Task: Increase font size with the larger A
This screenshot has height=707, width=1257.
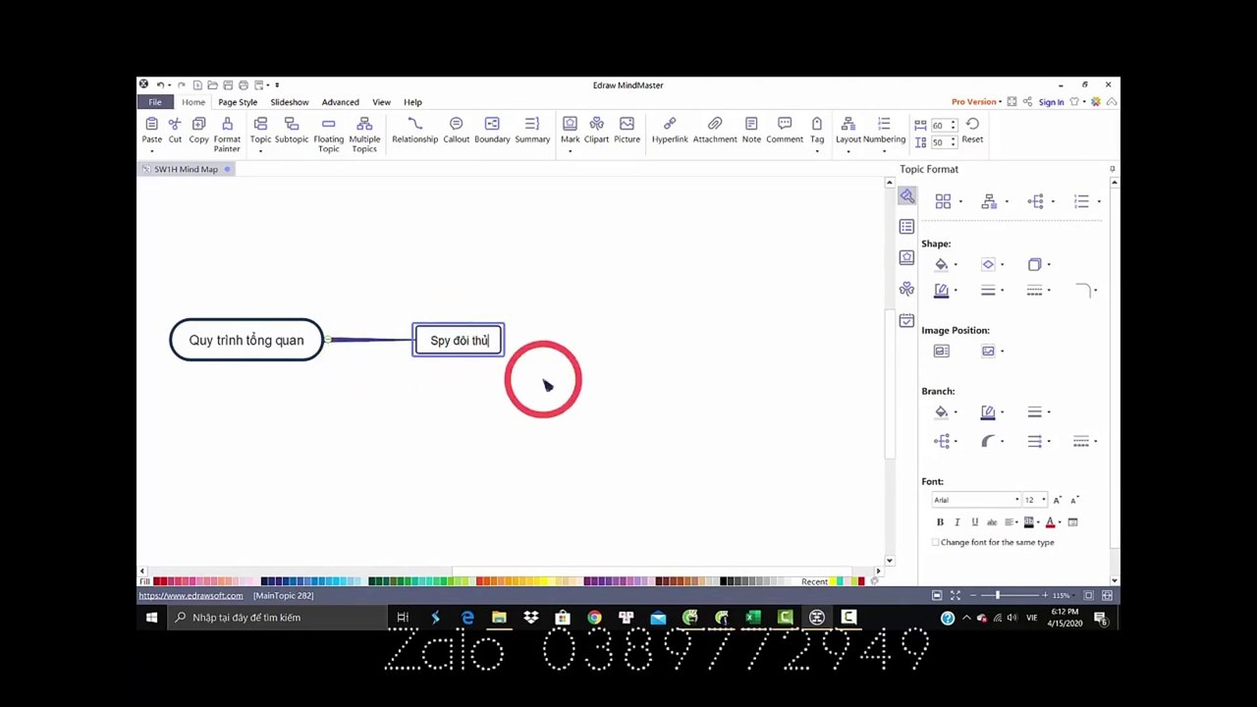Action: click(x=1058, y=500)
